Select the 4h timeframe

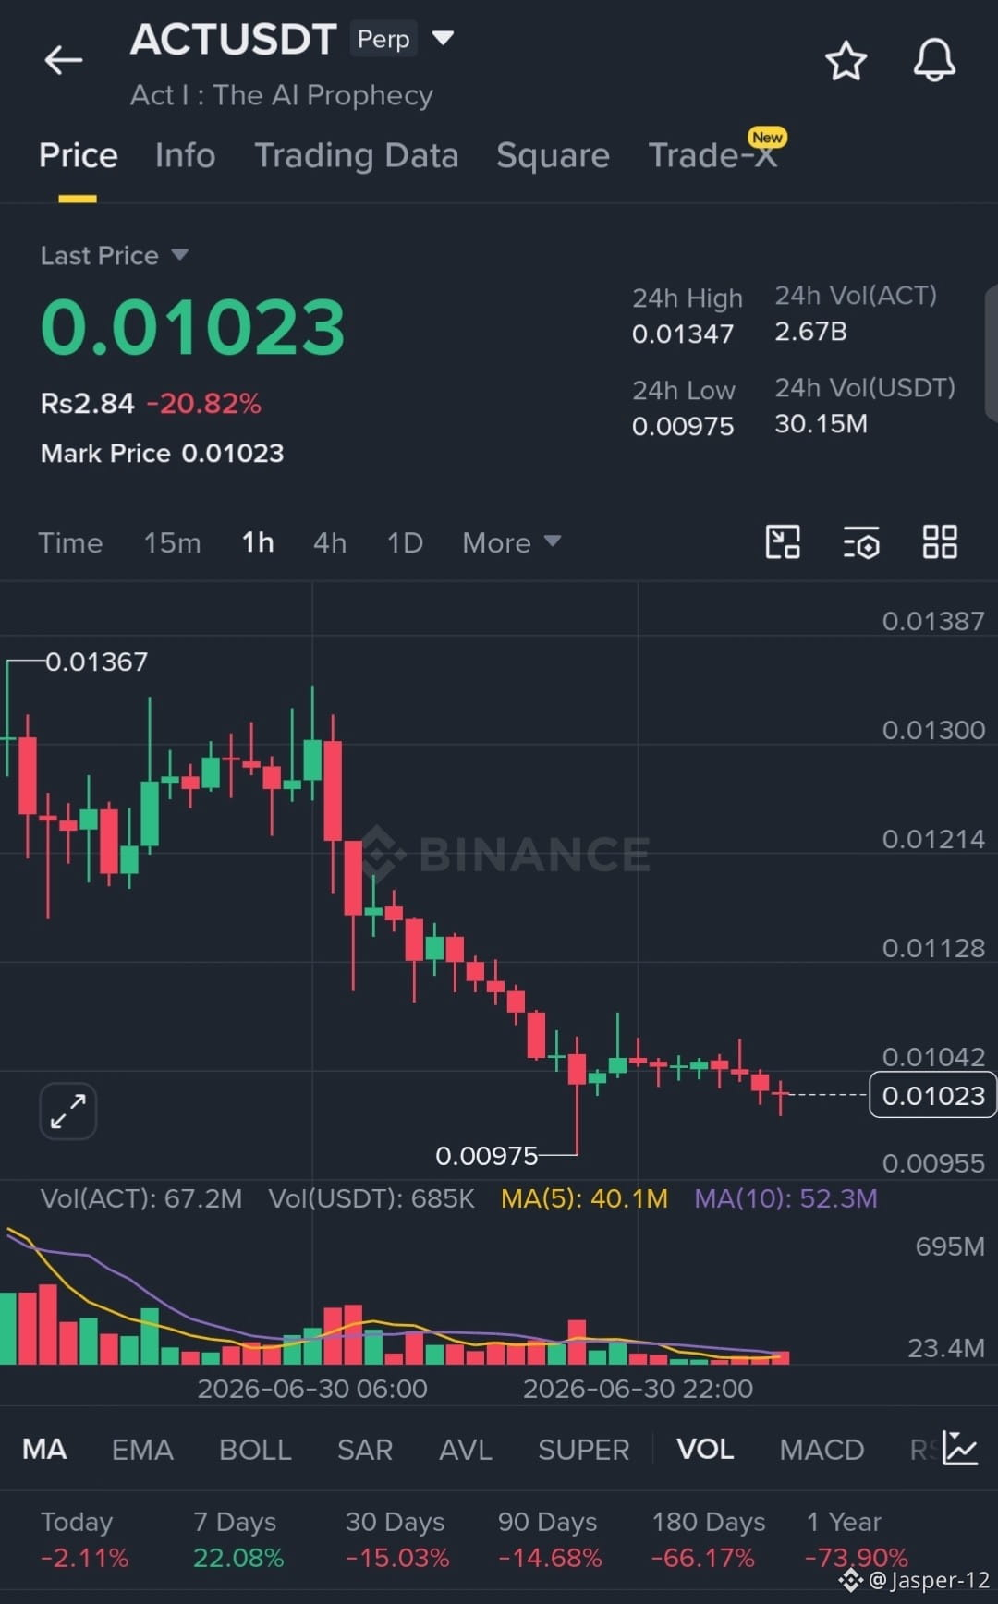(330, 542)
